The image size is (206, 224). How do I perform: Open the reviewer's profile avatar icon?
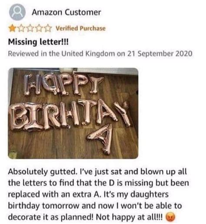pyautogui.click(x=17, y=12)
